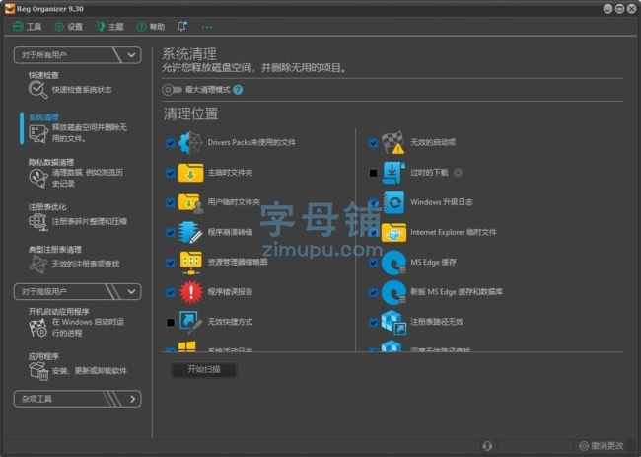The height and width of the screenshot is (457, 641).
Task: Open 注册表碎片整理和压缩 item
Action: [x=90, y=221]
